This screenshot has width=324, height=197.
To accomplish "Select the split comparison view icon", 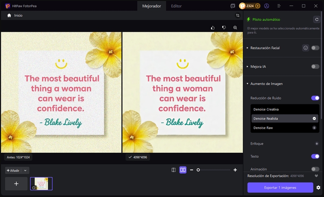I will (173, 170).
